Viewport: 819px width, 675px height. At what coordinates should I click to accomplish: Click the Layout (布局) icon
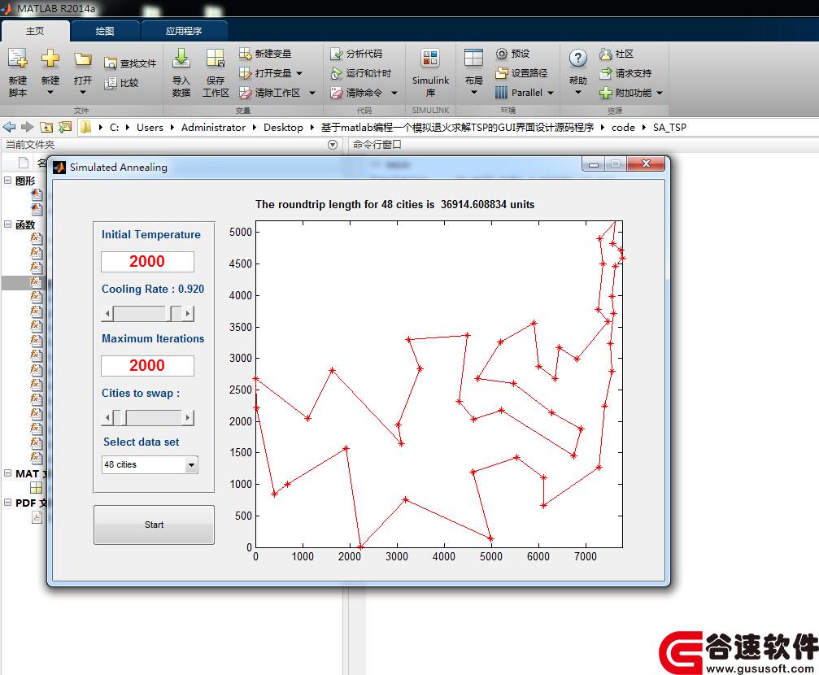click(473, 58)
